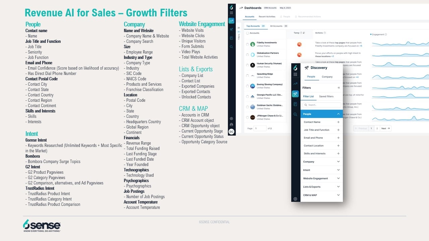Check the Human Security row checkbox
This screenshot has width=429, height=241.
[x=247, y=65]
